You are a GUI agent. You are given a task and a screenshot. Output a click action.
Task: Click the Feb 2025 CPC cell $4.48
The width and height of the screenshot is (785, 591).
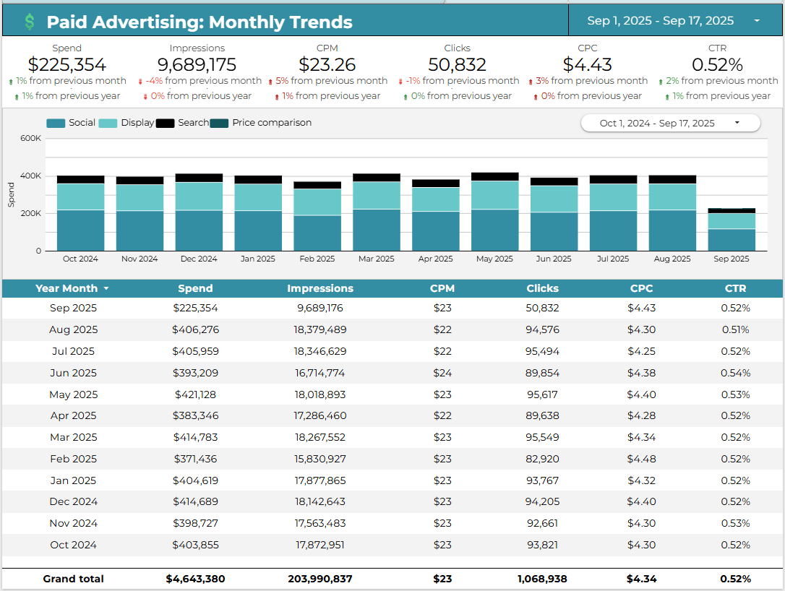[641, 458]
